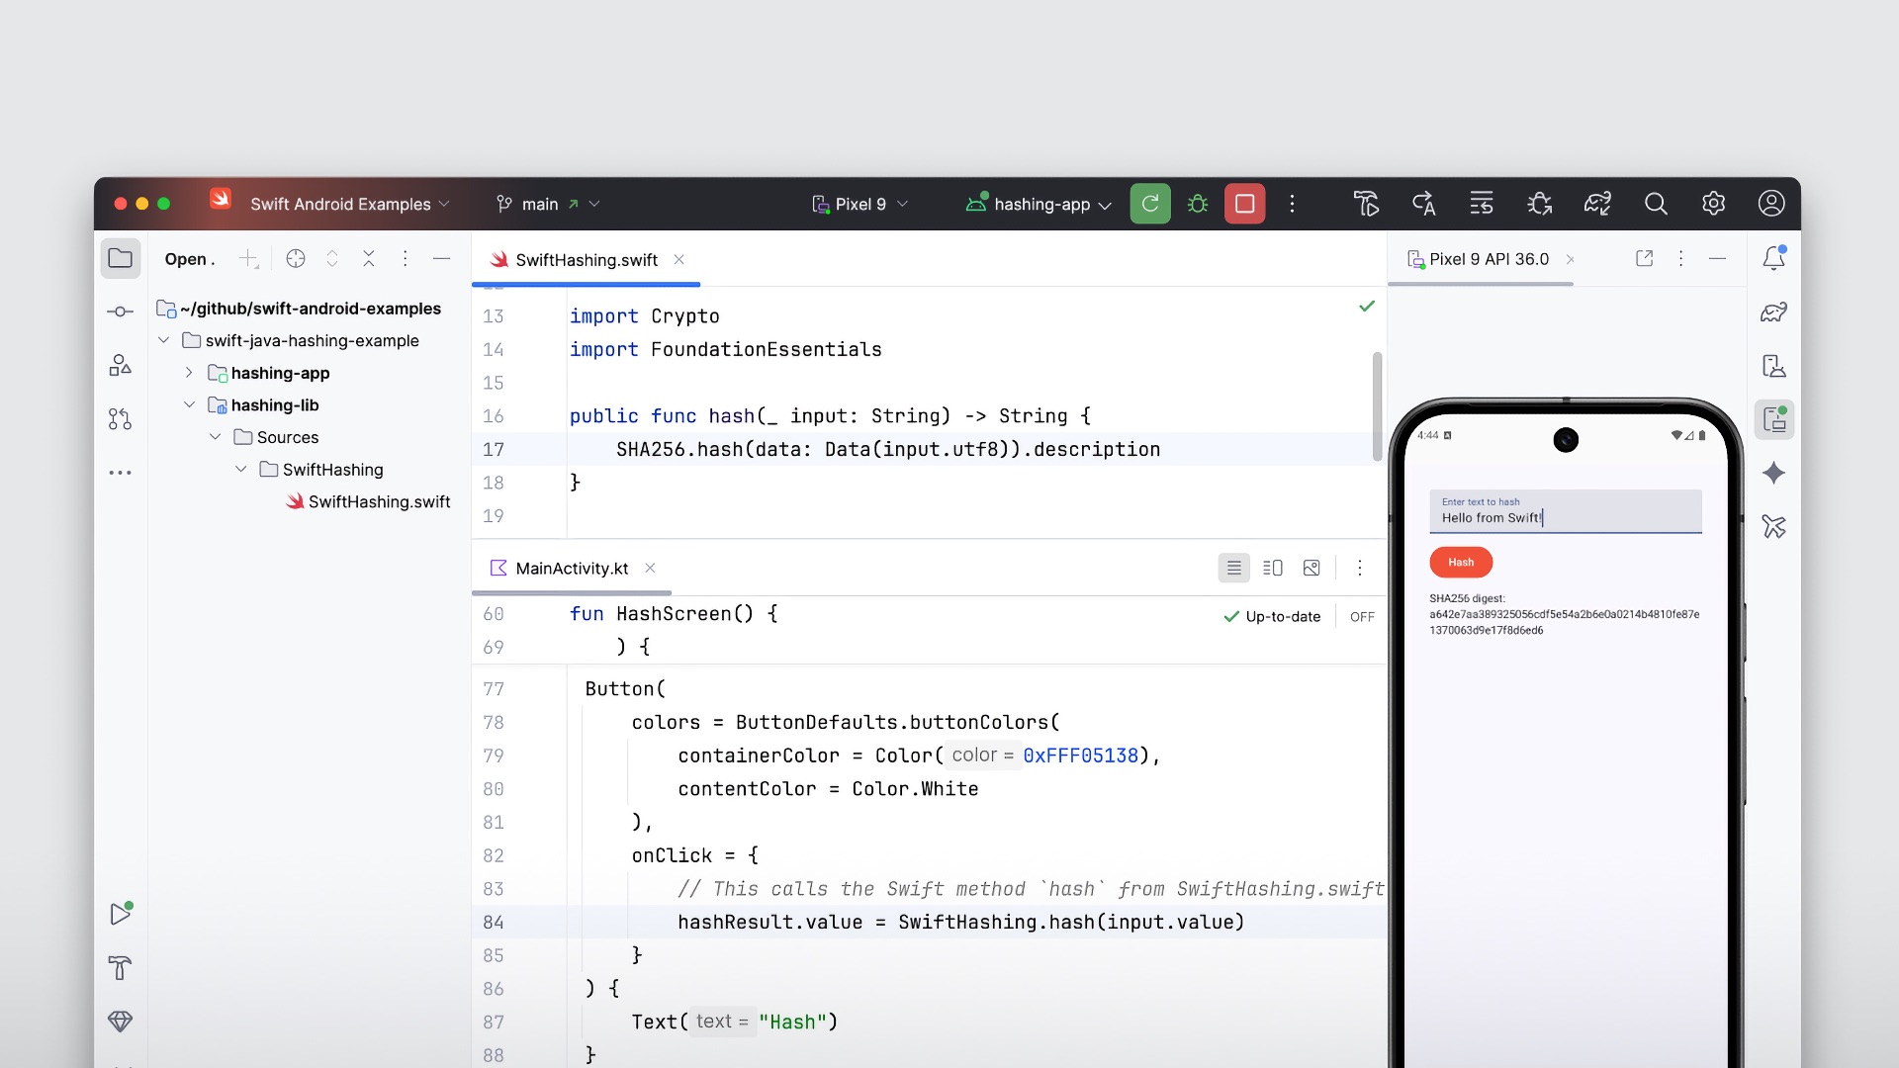Click the text field containing Hello from Swift
Screen dimensions: 1899x1068
[x=1566, y=512]
